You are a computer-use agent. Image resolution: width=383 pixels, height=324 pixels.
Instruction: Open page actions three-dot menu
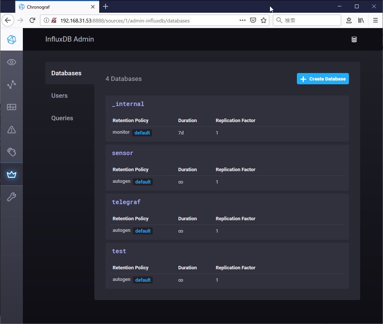242,20
